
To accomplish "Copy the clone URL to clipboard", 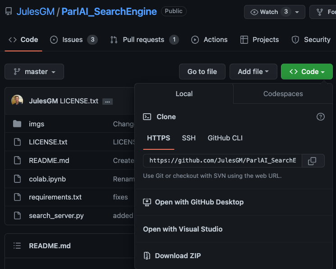I will coord(312,161).
